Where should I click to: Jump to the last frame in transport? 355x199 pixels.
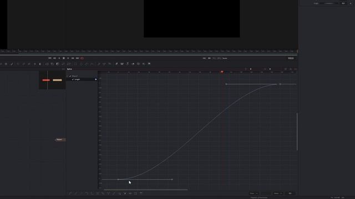(x=78, y=58)
